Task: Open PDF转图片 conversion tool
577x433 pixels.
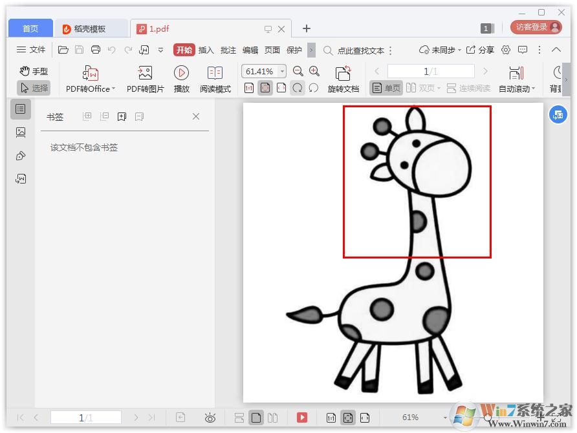Action: 144,78
